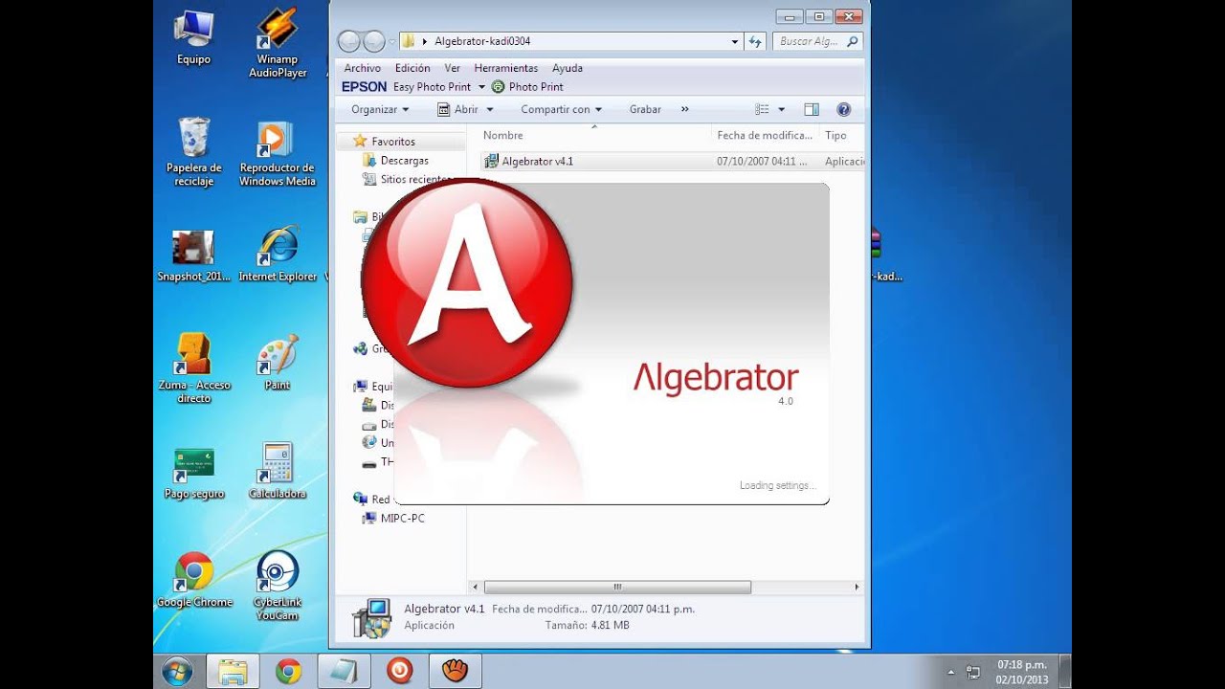The image size is (1225, 689).
Task: Open the recent locations dropdown arrow
Action: point(392,42)
